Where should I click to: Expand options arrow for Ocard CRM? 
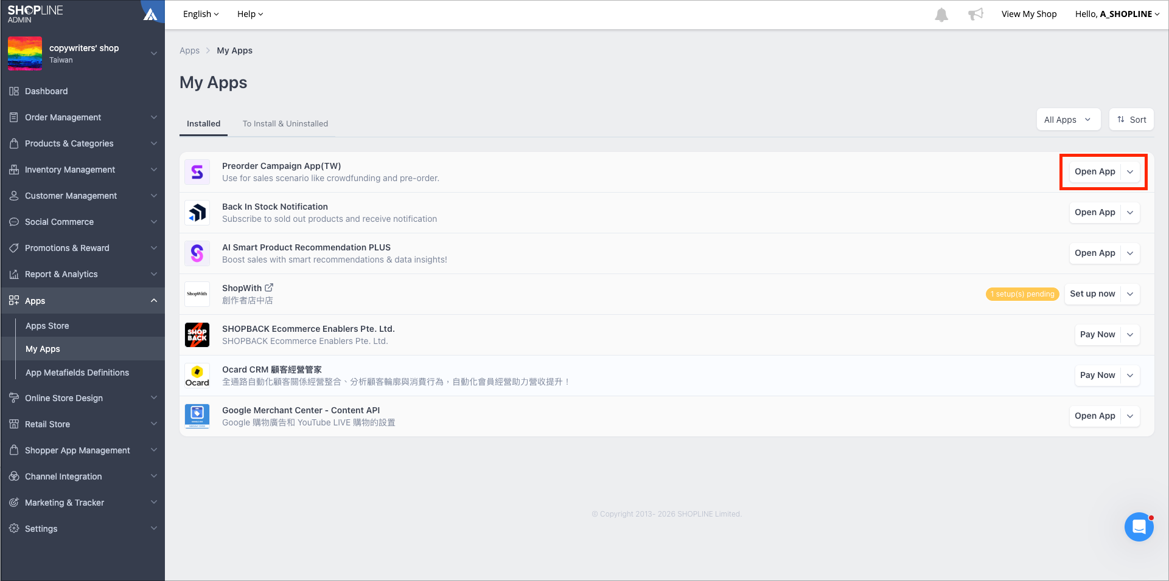[1130, 376]
